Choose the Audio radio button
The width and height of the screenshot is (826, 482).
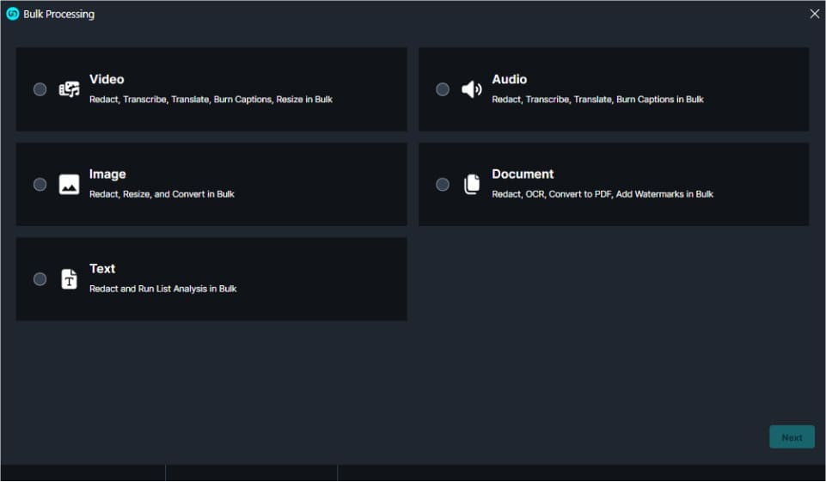point(442,89)
